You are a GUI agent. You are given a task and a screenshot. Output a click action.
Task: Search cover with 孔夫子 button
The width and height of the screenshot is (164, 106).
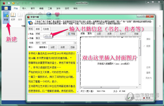point(123,34)
